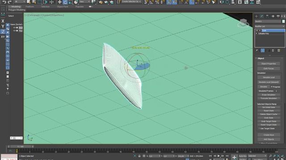Image resolution: width=286 pixels, height=160 pixels.
Task: Click the Simulate Local (damped) button
Action: pyautogui.click(x=269, y=82)
